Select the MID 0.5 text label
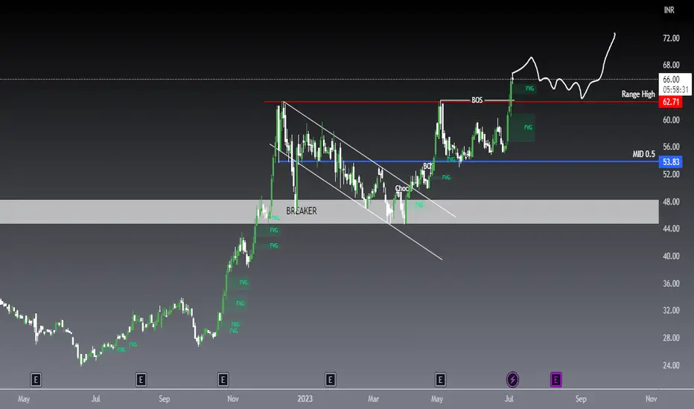 [x=643, y=155]
